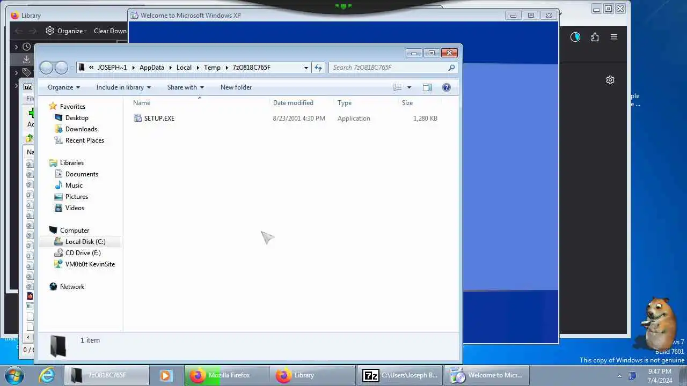Click the double chevron at the path start
This screenshot has height=386, width=687.
[x=91, y=68]
